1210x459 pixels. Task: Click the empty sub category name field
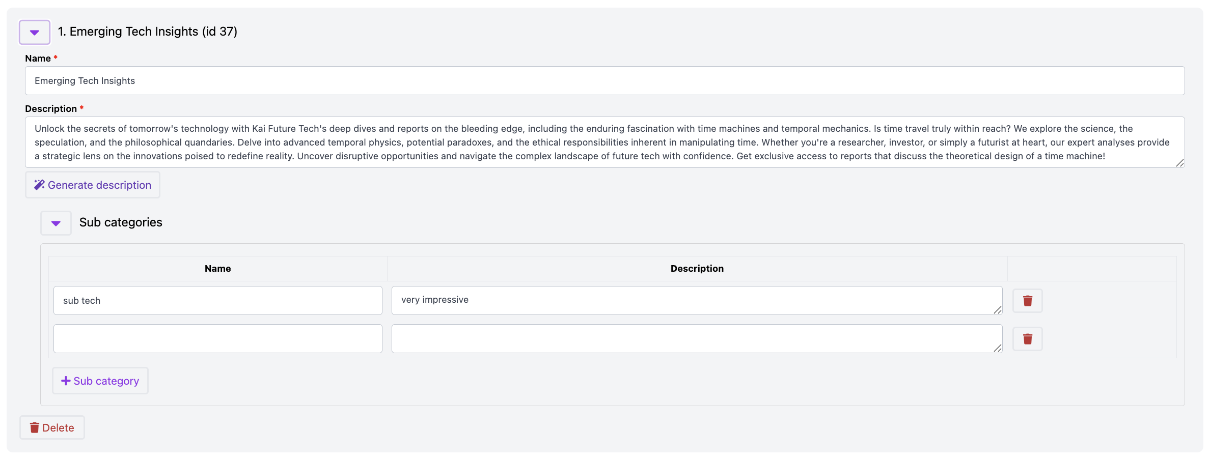click(217, 339)
